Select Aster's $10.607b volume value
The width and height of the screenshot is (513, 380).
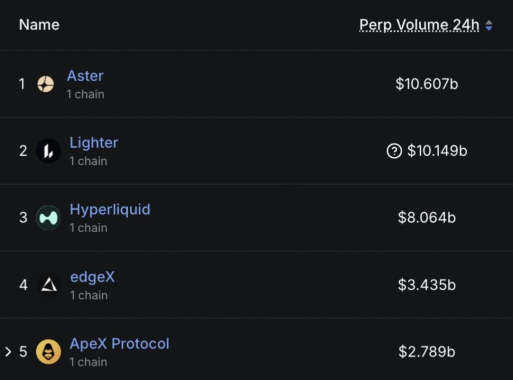point(426,84)
